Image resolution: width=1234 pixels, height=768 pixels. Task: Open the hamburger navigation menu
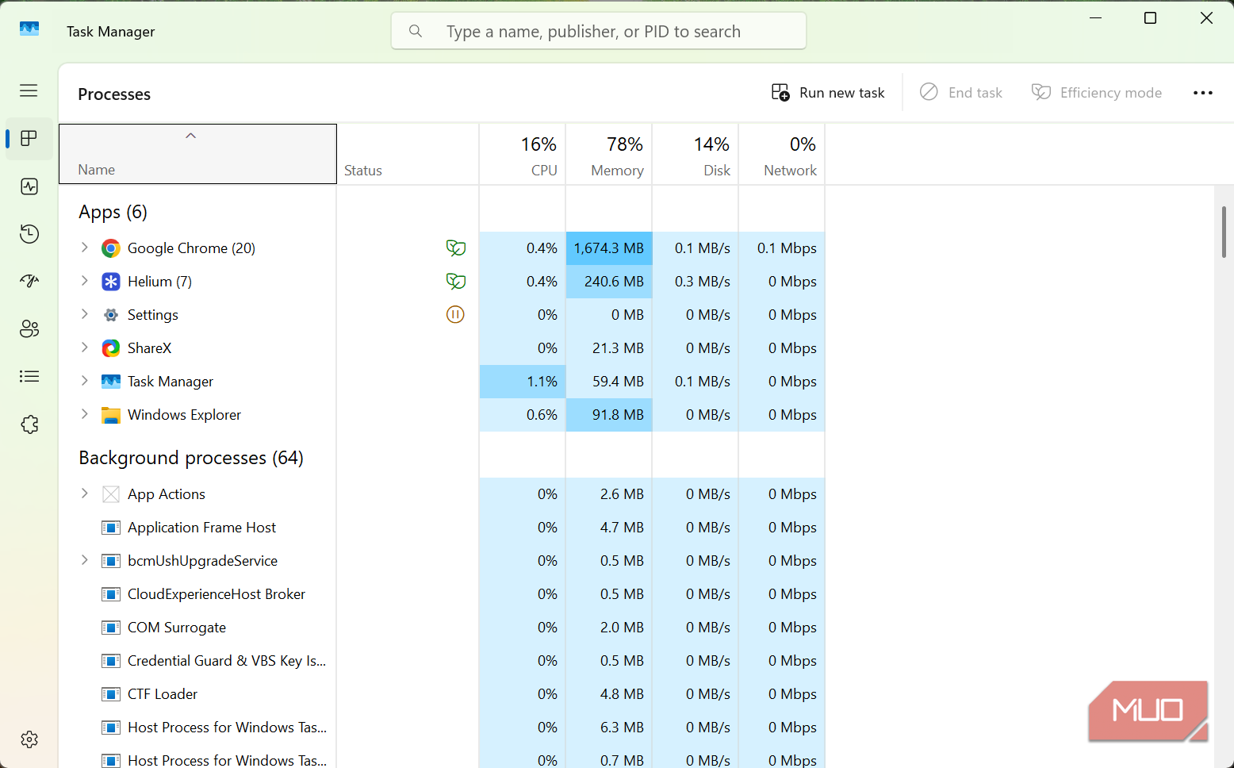(29, 90)
